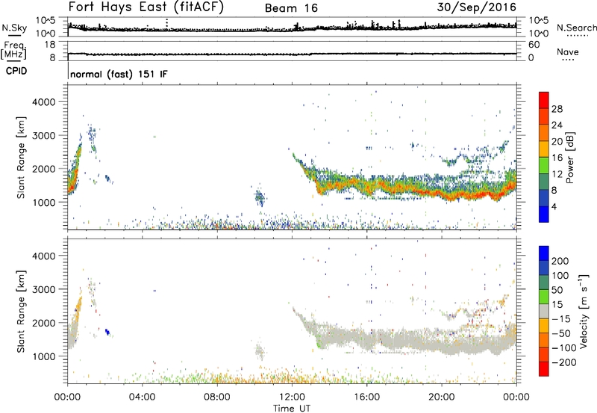Click the blue top of Velocity colorbar

pyautogui.click(x=544, y=253)
